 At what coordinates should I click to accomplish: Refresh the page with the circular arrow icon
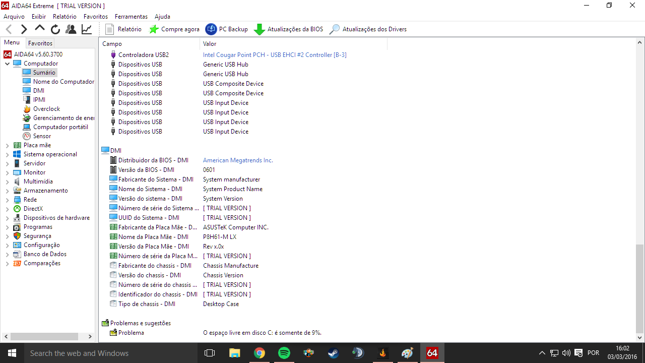55,29
